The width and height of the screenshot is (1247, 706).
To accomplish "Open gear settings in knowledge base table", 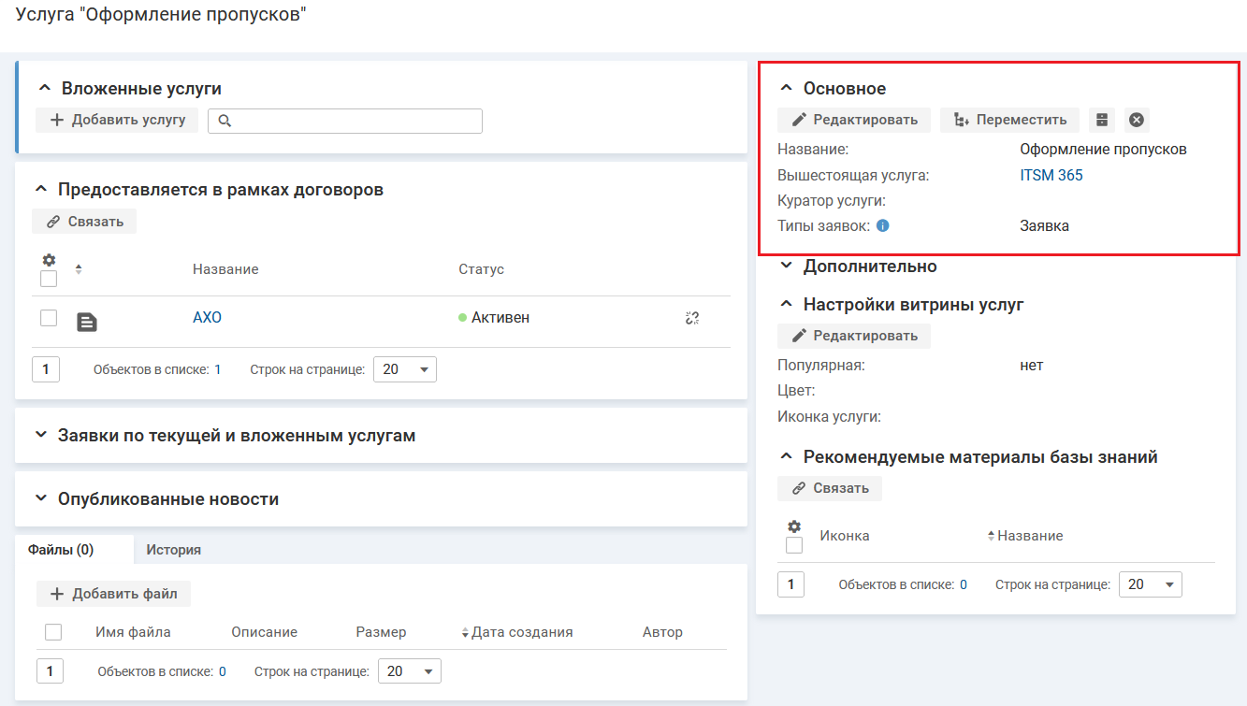I will pyautogui.click(x=794, y=526).
